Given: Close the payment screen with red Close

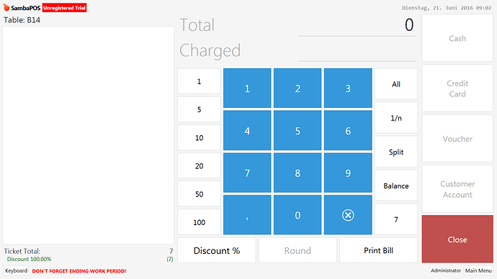Looking at the screenshot, I should (457, 239).
